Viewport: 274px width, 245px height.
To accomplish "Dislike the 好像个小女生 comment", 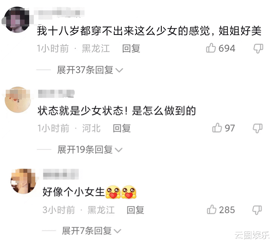I will pyautogui.click(x=257, y=210).
